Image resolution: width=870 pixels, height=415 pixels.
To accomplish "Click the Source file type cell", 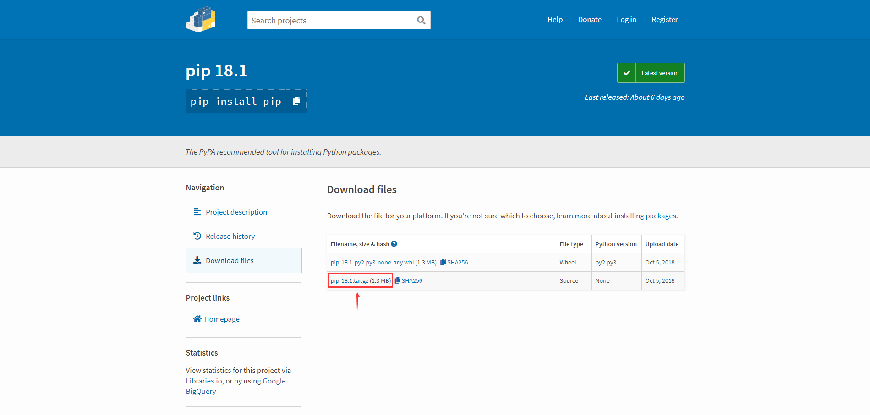I will pos(569,280).
